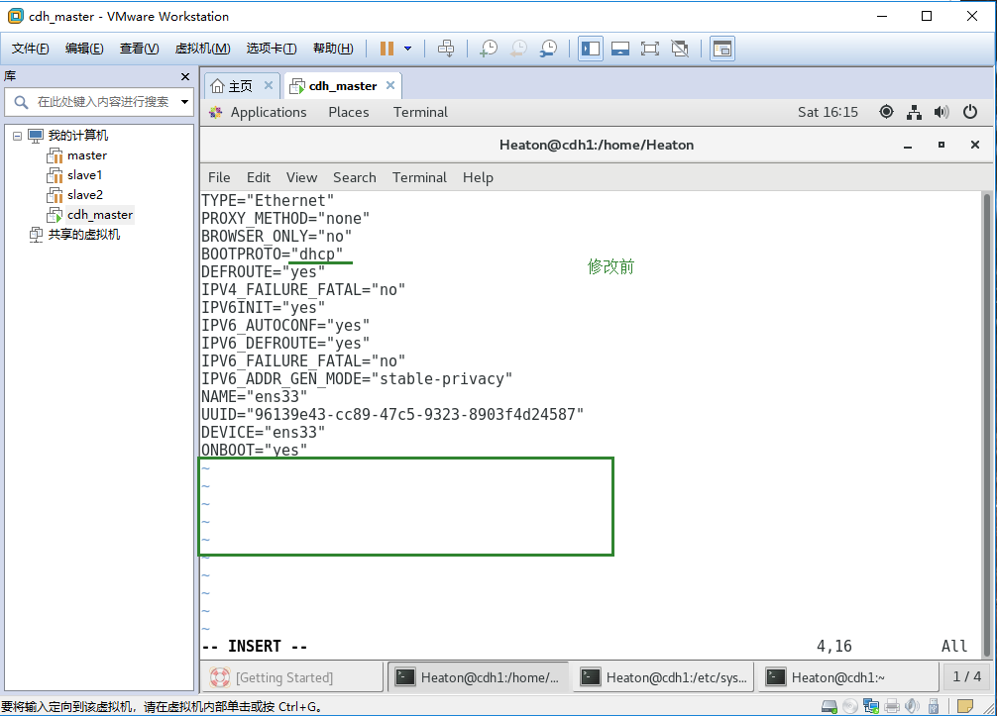Click the sound card status icon
This screenshot has height=716, width=997.
(913, 706)
